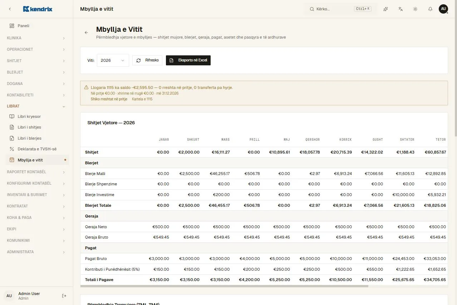Expand the INVENTARI & BURIMET section

36,195
